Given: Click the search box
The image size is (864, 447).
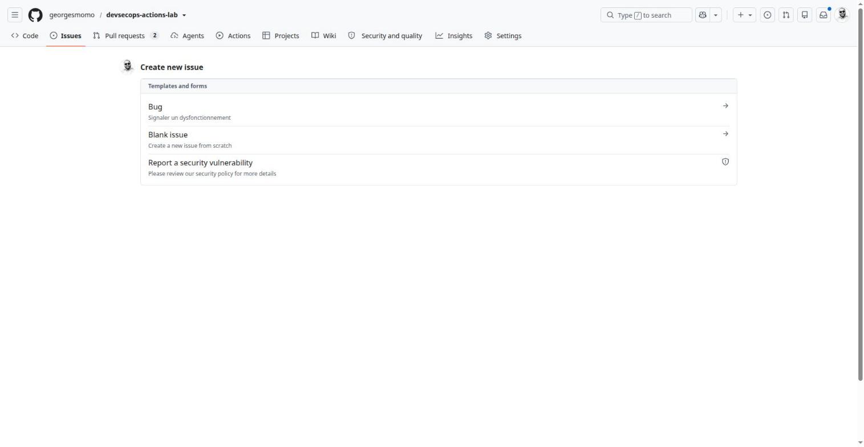Looking at the screenshot, I should click(x=646, y=15).
